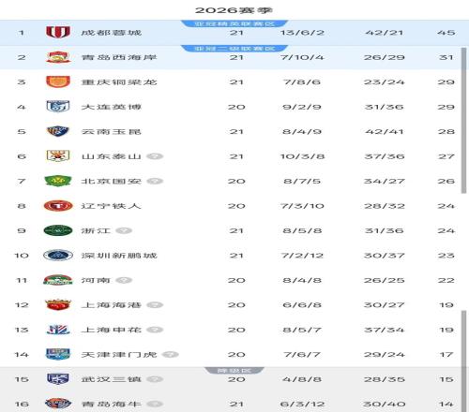Tap the 云南玉昆 shield logo
The image size is (469, 412).
58,131
